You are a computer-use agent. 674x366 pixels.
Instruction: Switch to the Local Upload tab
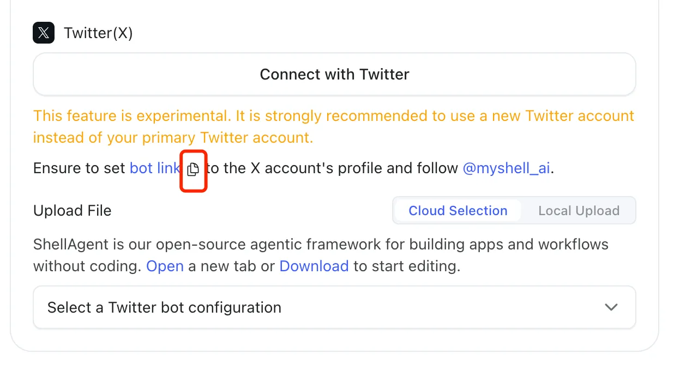click(579, 211)
